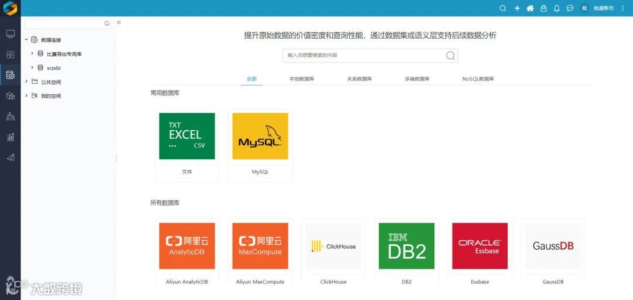633x300 pixels.
Task: Click the 所有数据库 section heading
Action: (x=165, y=203)
